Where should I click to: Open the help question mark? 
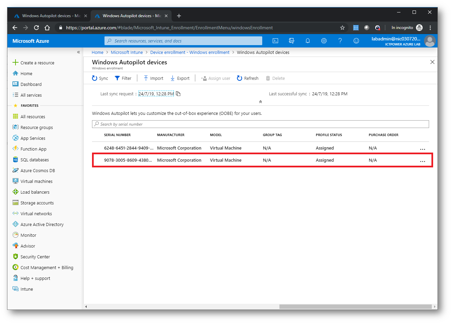[340, 41]
